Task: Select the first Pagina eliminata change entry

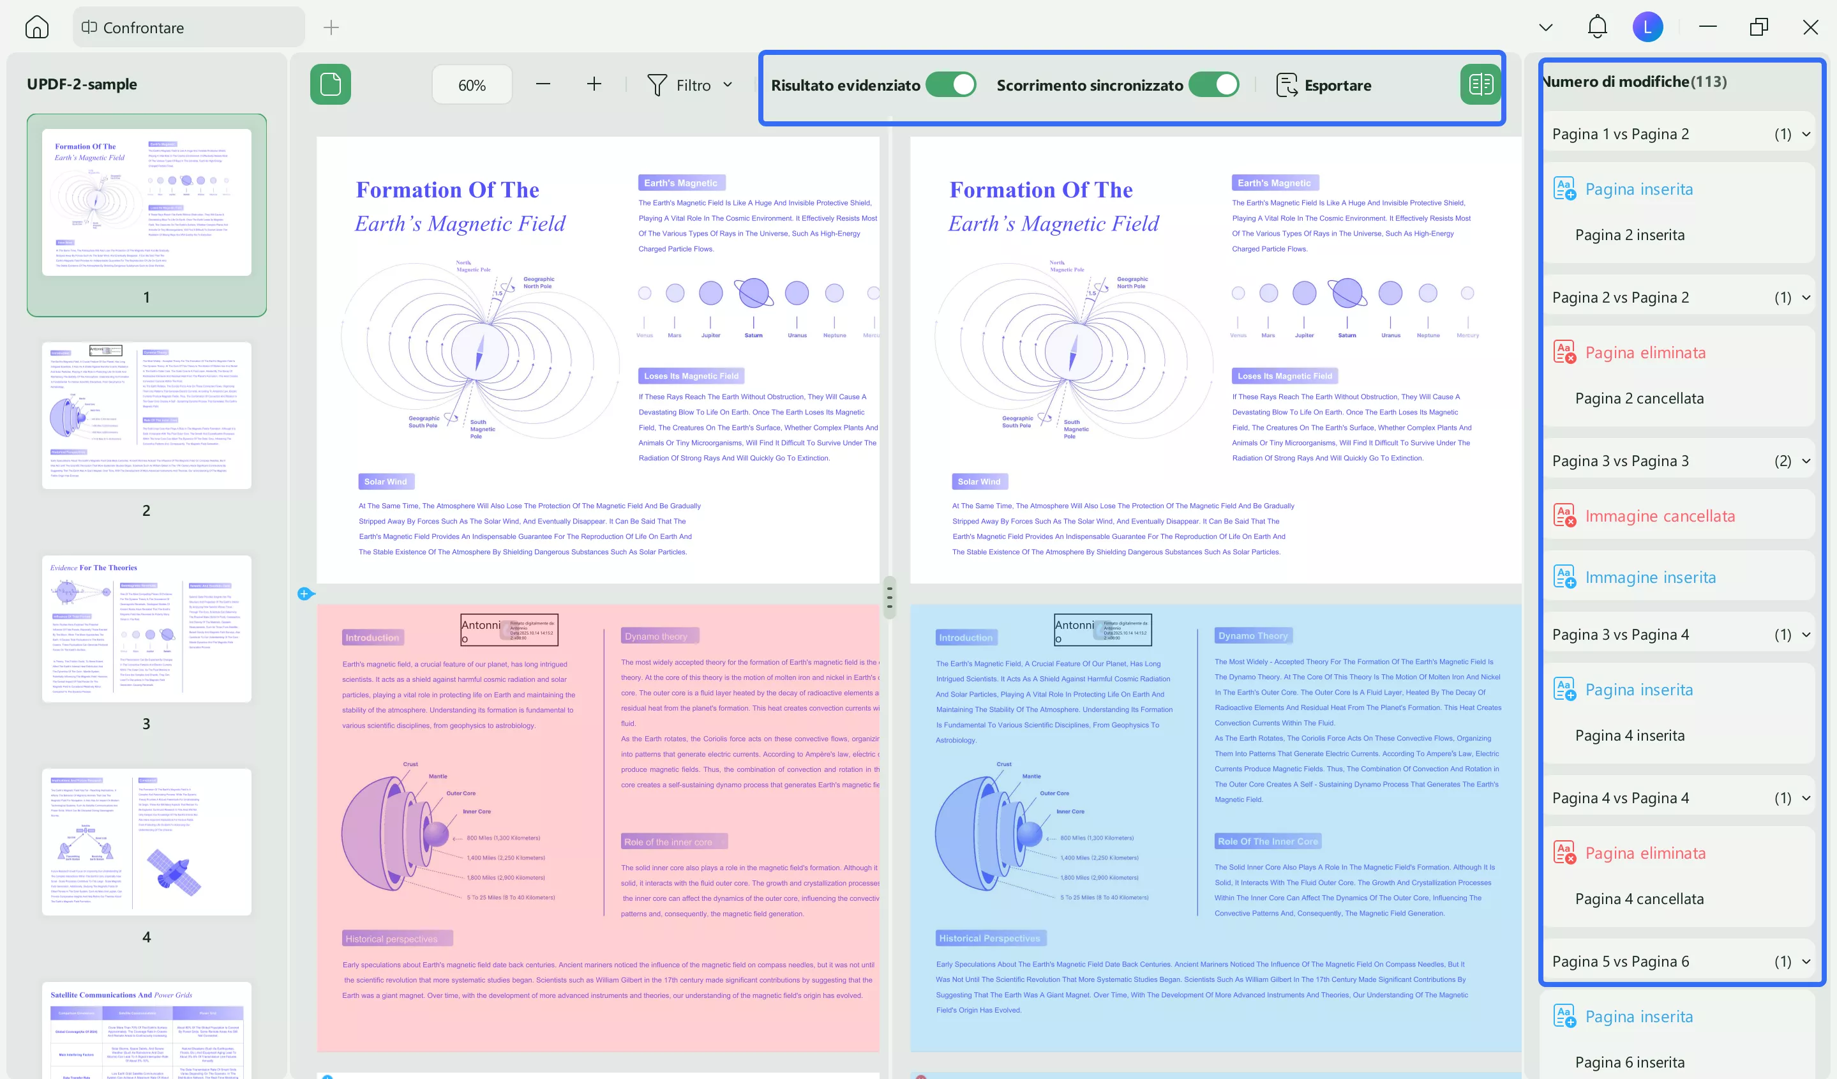Action: [x=1646, y=353]
